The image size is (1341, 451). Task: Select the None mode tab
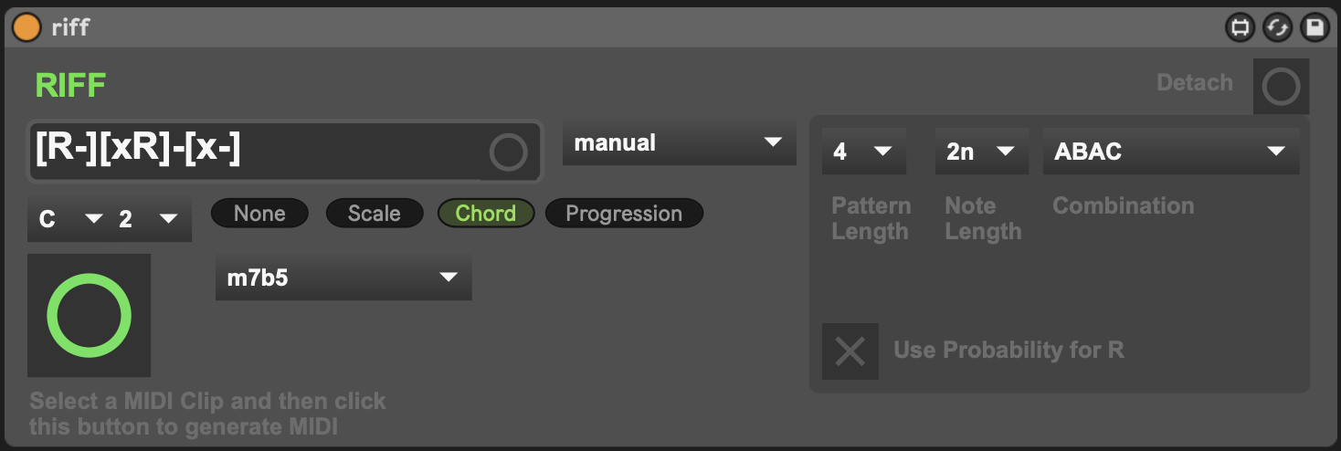(259, 214)
